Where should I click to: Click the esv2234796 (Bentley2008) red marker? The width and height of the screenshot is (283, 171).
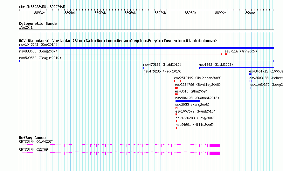click(177, 88)
